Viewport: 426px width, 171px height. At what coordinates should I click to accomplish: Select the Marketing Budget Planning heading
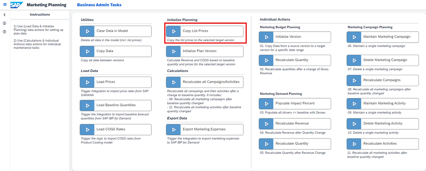280,27
